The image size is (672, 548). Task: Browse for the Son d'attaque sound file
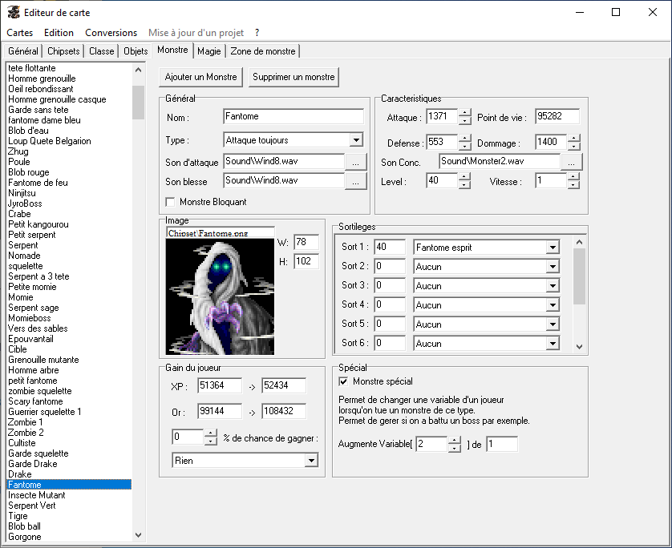(x=355, y=162)
